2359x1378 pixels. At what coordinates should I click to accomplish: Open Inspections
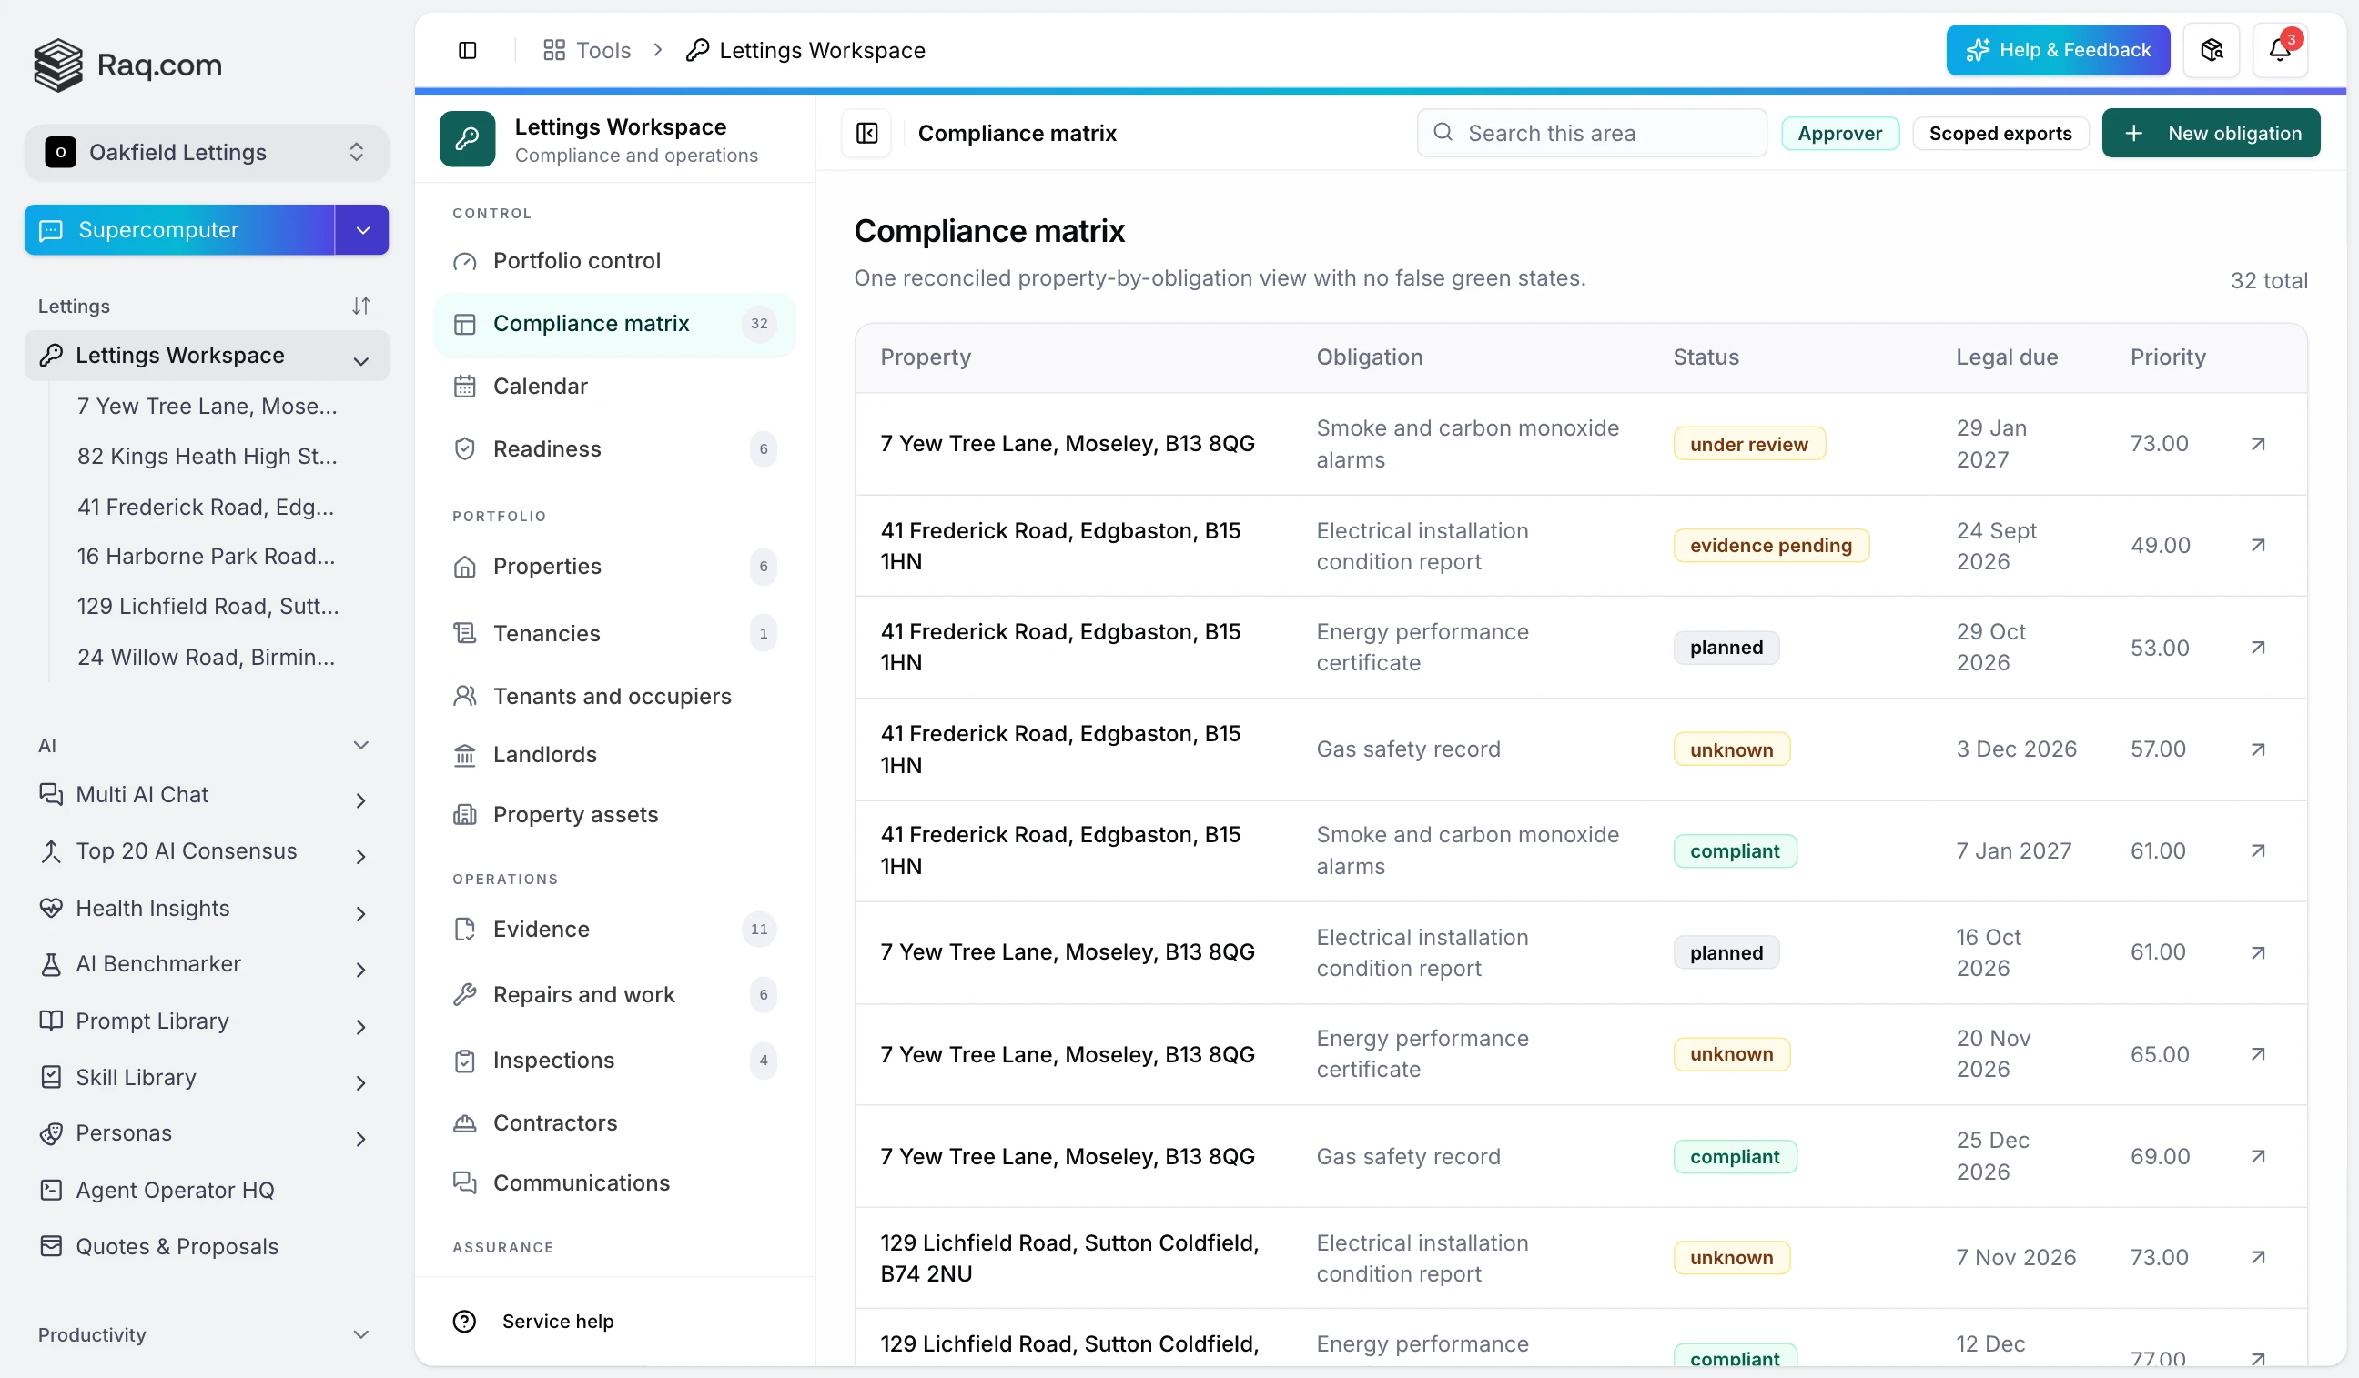(x=615, y=1060)
